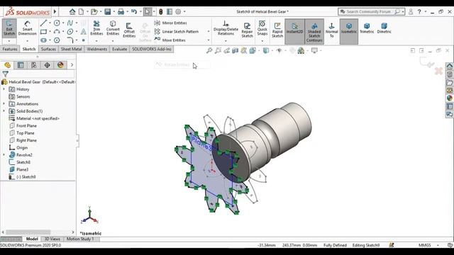454x255 pixels.
Task: Open the PropertyManager tab icon
Action: 21,65
